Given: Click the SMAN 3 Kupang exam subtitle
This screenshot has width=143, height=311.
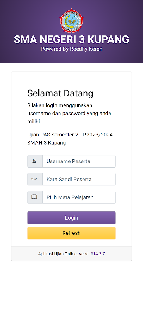Looking at the screenshot, I should point(47,143).
